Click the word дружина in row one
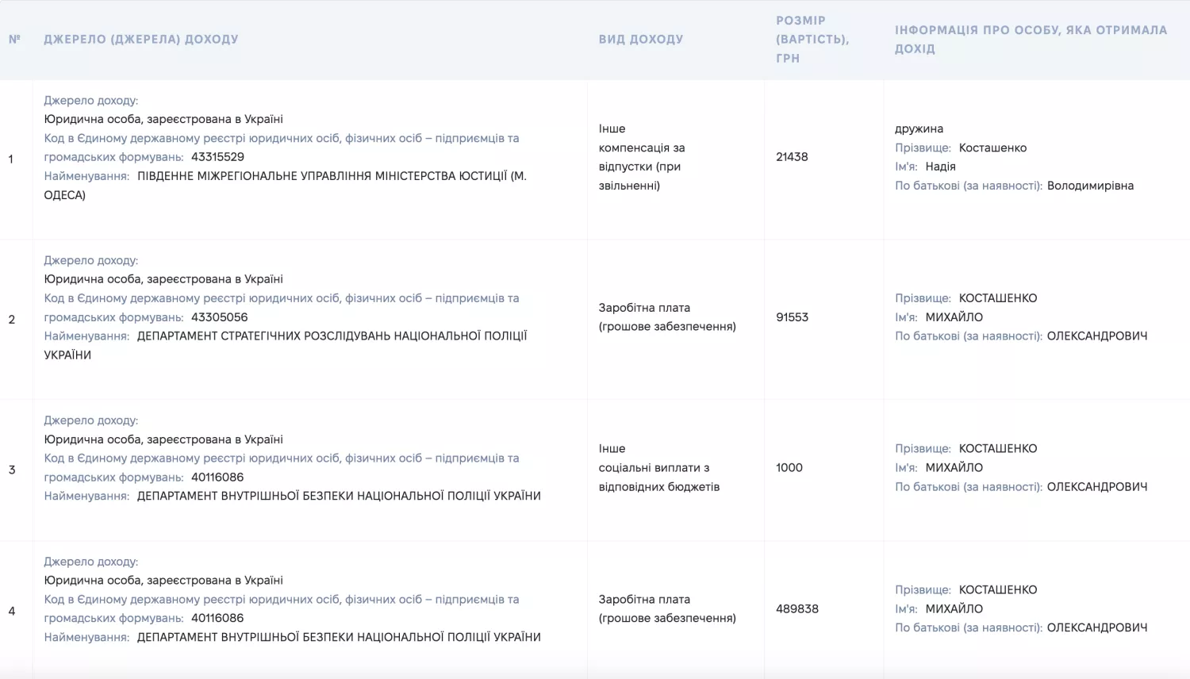This screenshot has height=679, width=1190. 919,129
